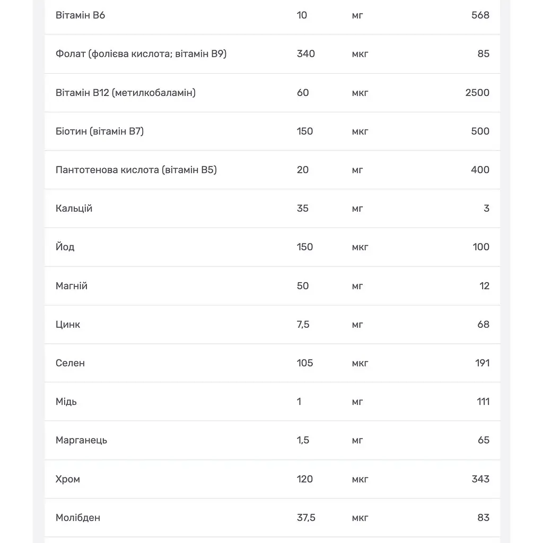
Task: Click the 7,5 amount in Цинк row
Action: point(303,325)
